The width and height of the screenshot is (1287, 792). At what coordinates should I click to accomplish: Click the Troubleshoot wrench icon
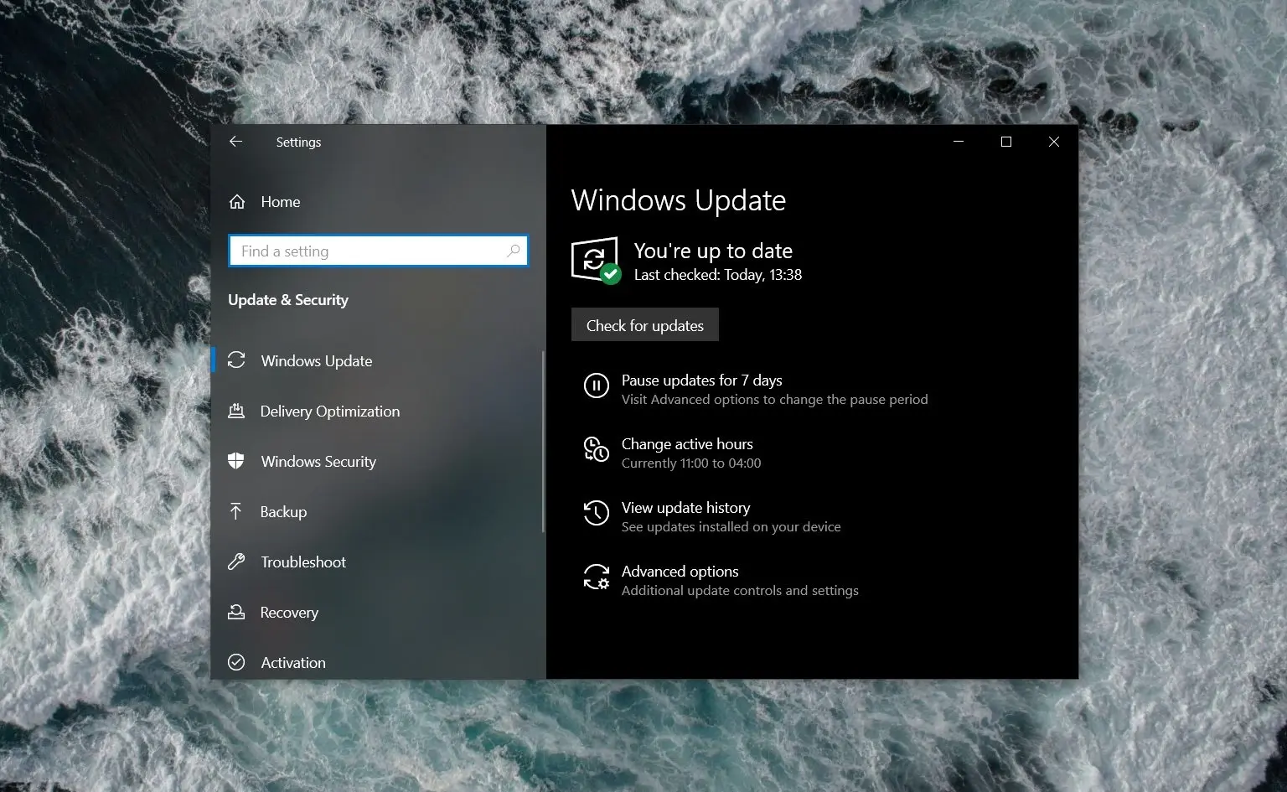pyautogui.click(x=236, y=562)
